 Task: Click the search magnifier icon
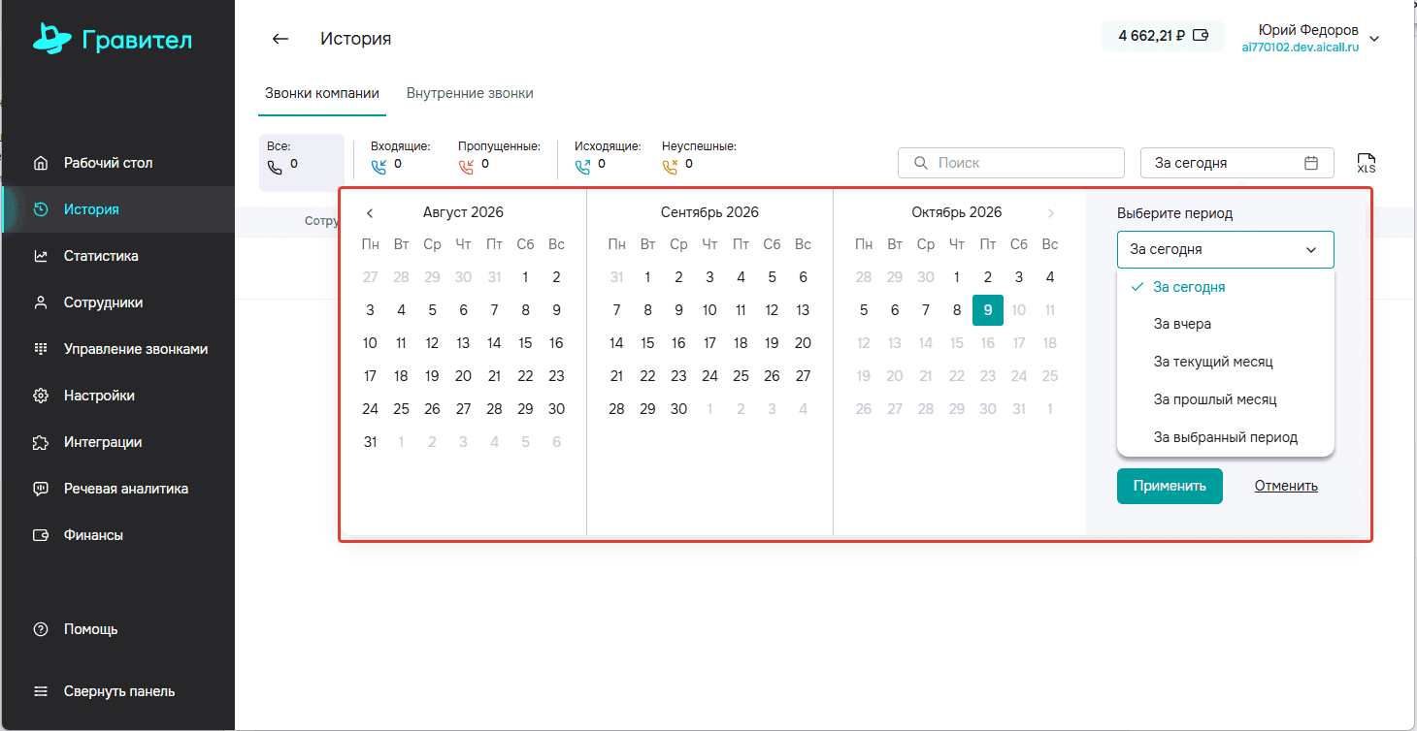point(920,163)
